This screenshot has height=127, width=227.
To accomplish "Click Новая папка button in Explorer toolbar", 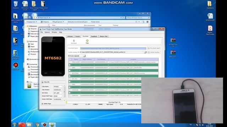I will point(95,22).
